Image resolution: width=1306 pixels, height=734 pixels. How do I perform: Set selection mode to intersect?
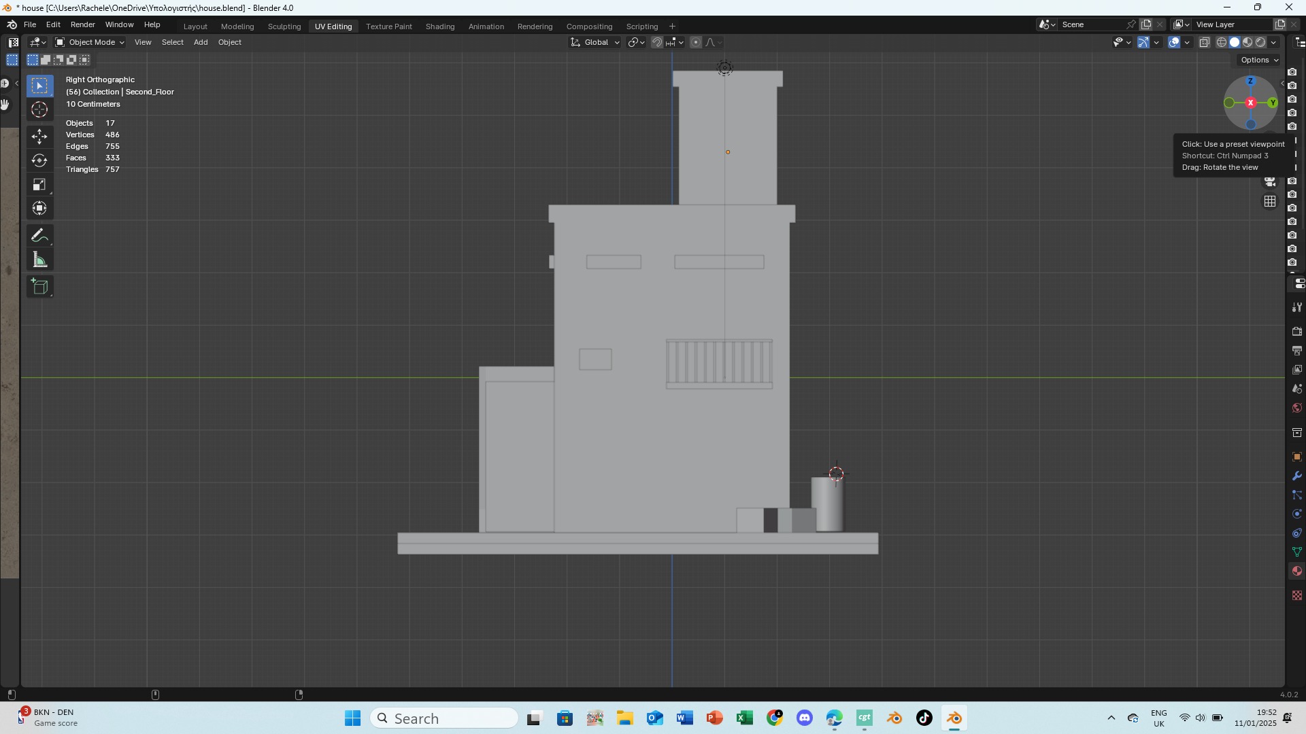84,60
